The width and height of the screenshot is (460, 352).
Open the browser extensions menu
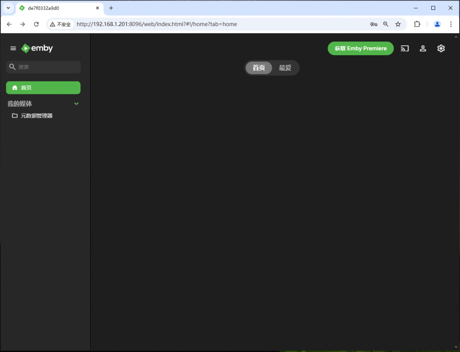pyautogui.click(x=417, y=24)
